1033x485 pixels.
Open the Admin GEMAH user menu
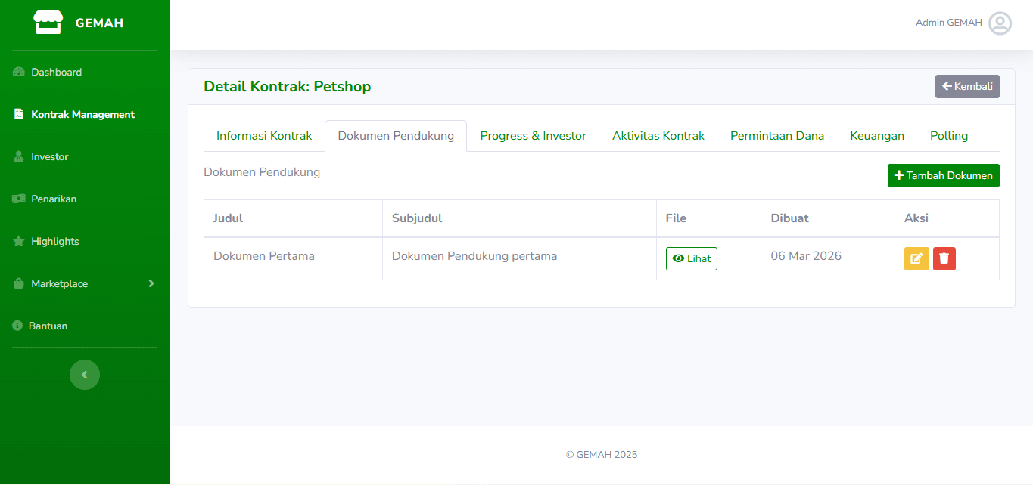pyautogui.click(x=949, y=23)
